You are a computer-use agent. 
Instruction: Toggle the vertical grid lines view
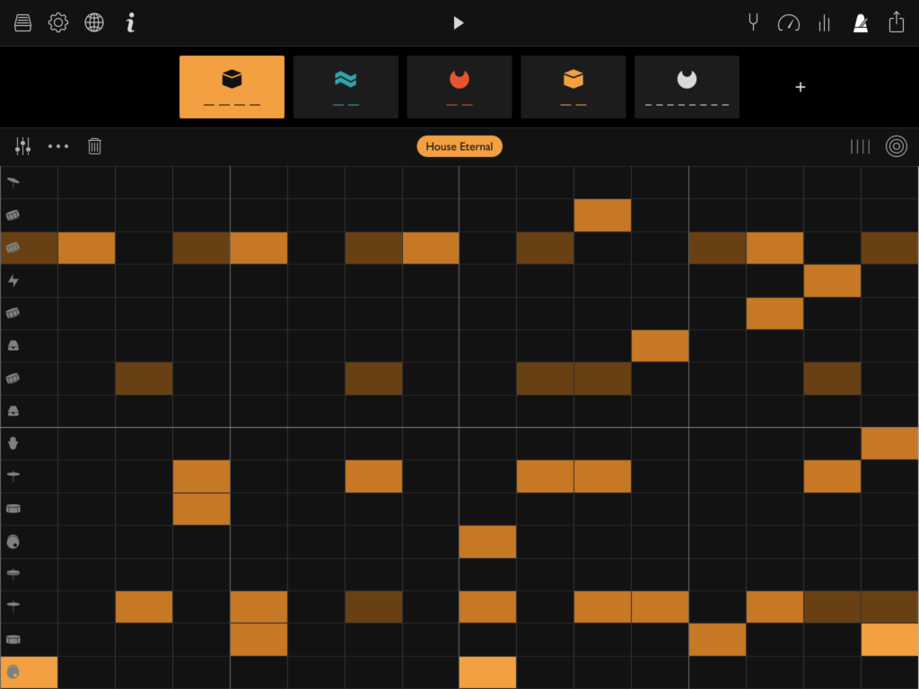click(x=860, y=146)
